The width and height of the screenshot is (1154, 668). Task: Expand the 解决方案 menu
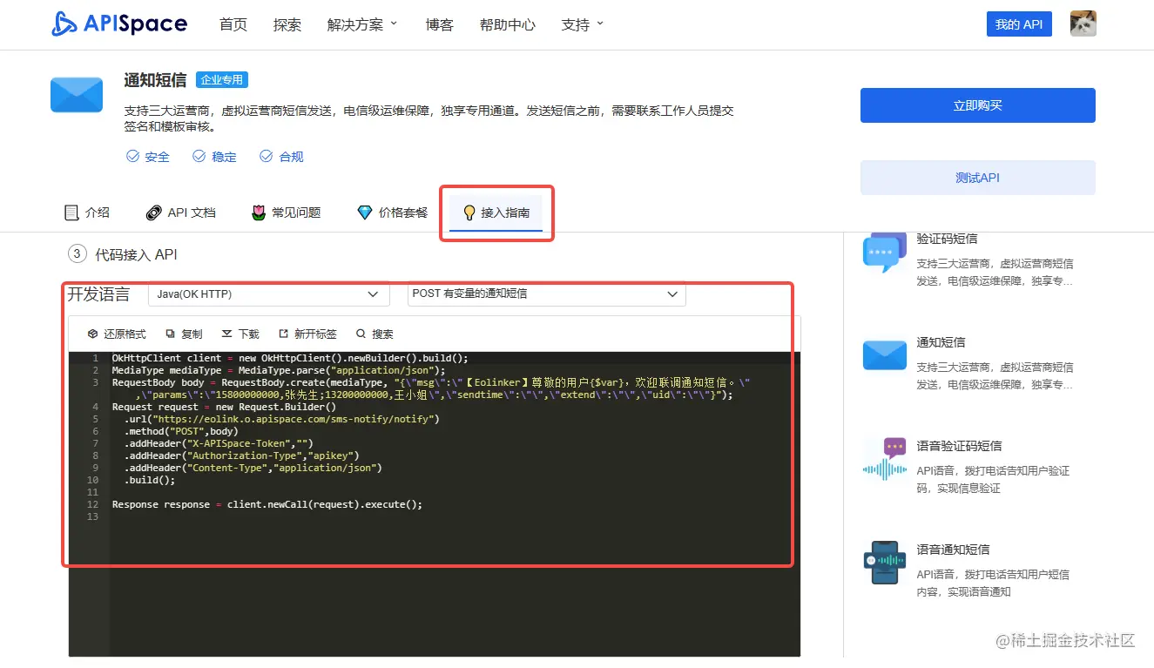click(x=362, y=25)
